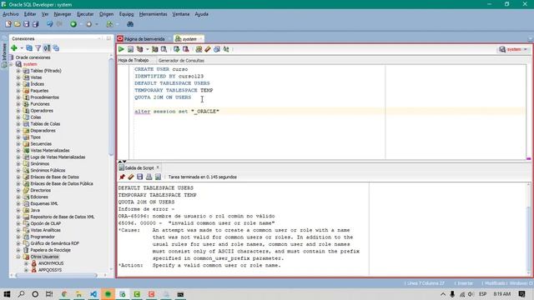534x300 pixels.
Task: Click the Forward navigation arrow icon
Action: click(x=89, y=24)
